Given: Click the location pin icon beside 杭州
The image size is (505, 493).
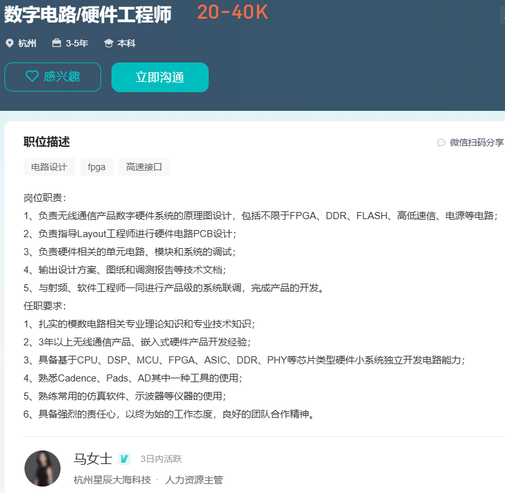Looking at the screenshot, I should [9, 43].
